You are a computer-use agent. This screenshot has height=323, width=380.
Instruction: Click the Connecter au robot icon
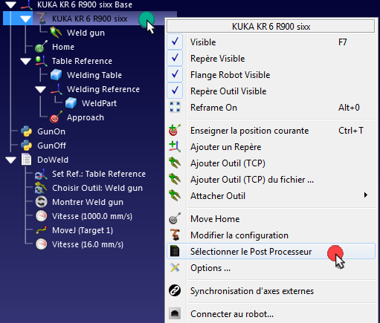point(175,313)
